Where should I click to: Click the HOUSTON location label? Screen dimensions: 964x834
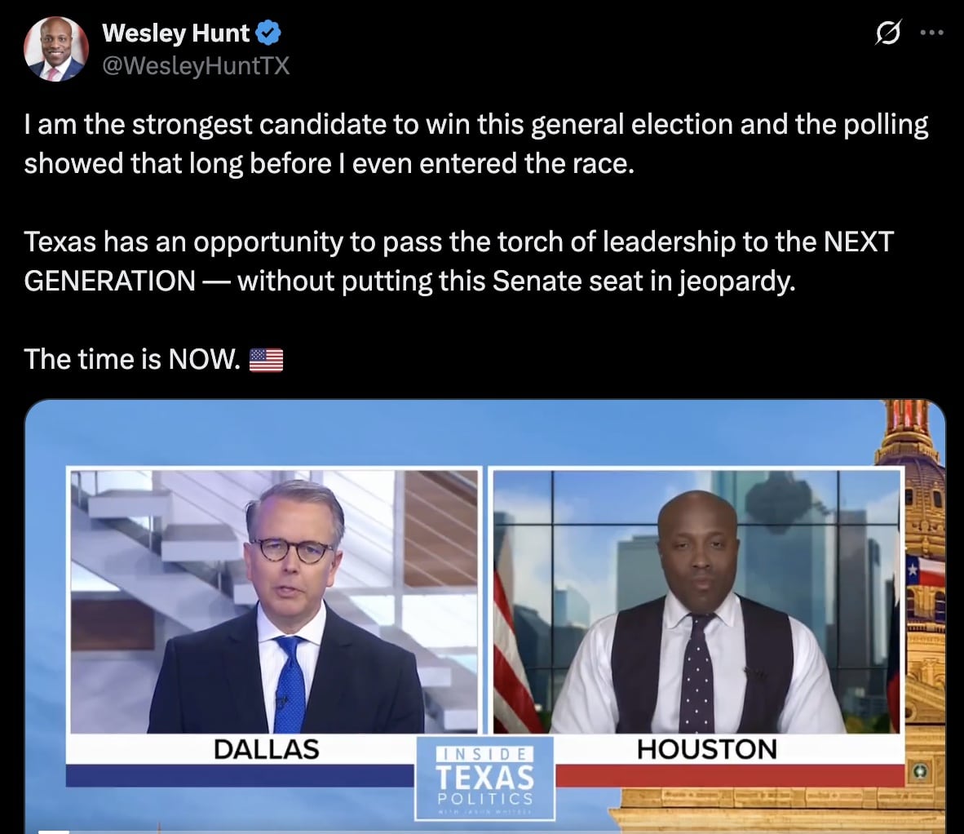(x=707, y=749)
